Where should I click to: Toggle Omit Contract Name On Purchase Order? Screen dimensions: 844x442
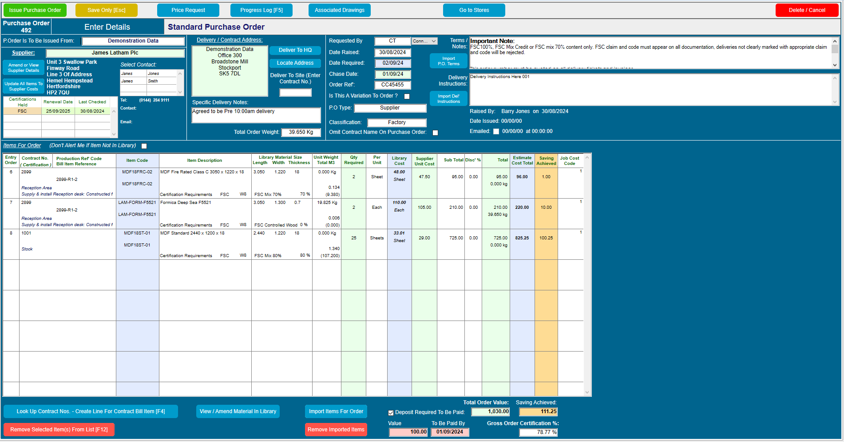pyautogui.click(x=435, y=133)
